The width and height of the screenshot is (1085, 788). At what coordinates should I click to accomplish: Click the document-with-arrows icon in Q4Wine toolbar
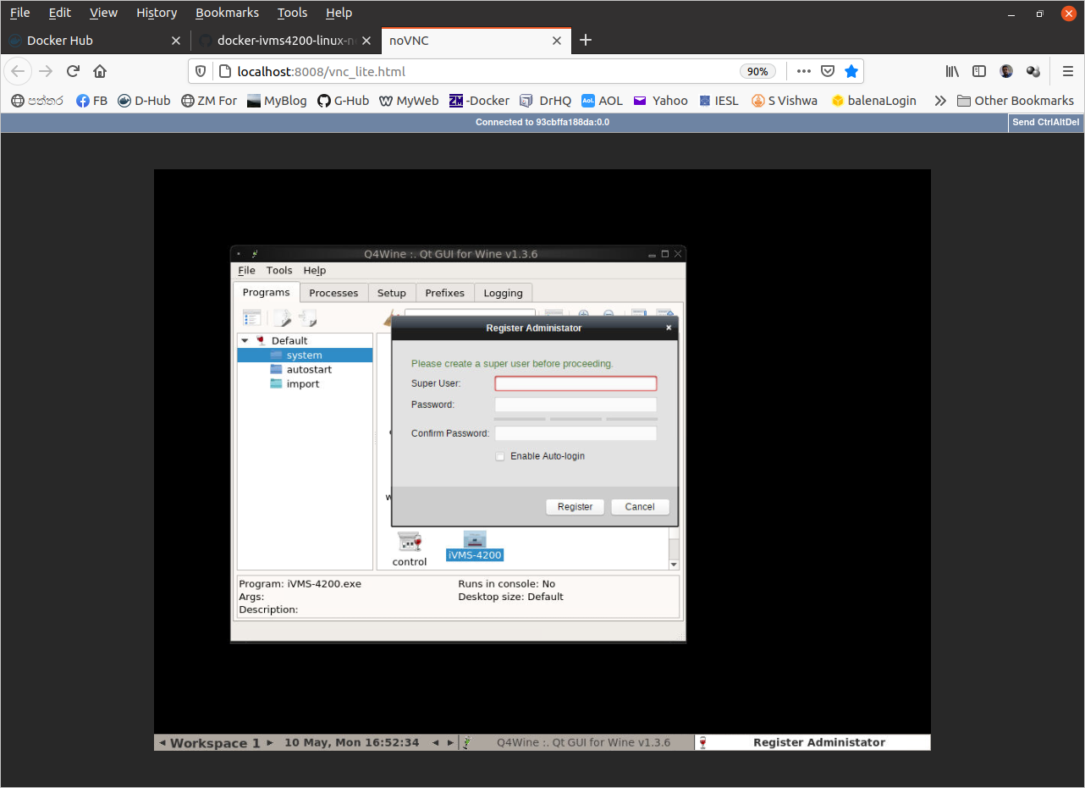pos(307,318)
